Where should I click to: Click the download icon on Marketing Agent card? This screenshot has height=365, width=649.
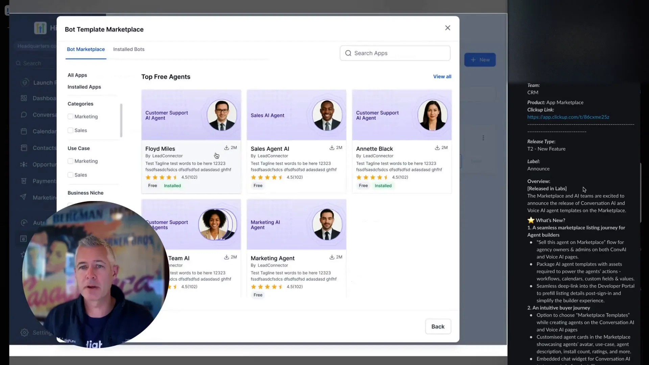click(332, 257)
